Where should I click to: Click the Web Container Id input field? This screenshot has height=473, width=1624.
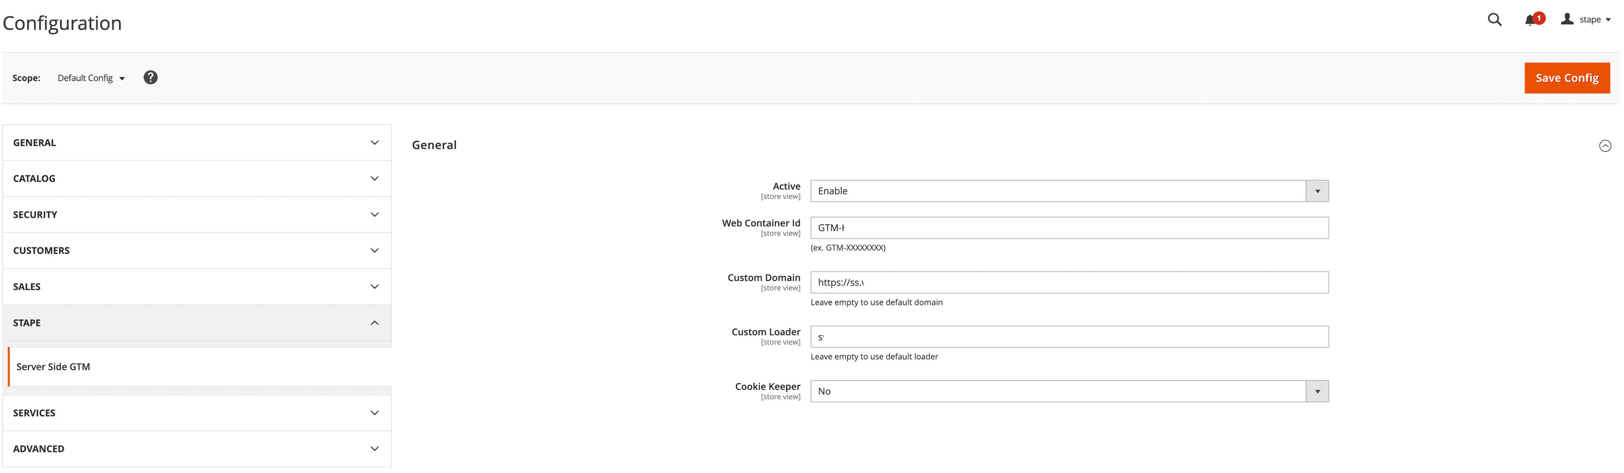pyautogui.click(x=1070, y=227)
